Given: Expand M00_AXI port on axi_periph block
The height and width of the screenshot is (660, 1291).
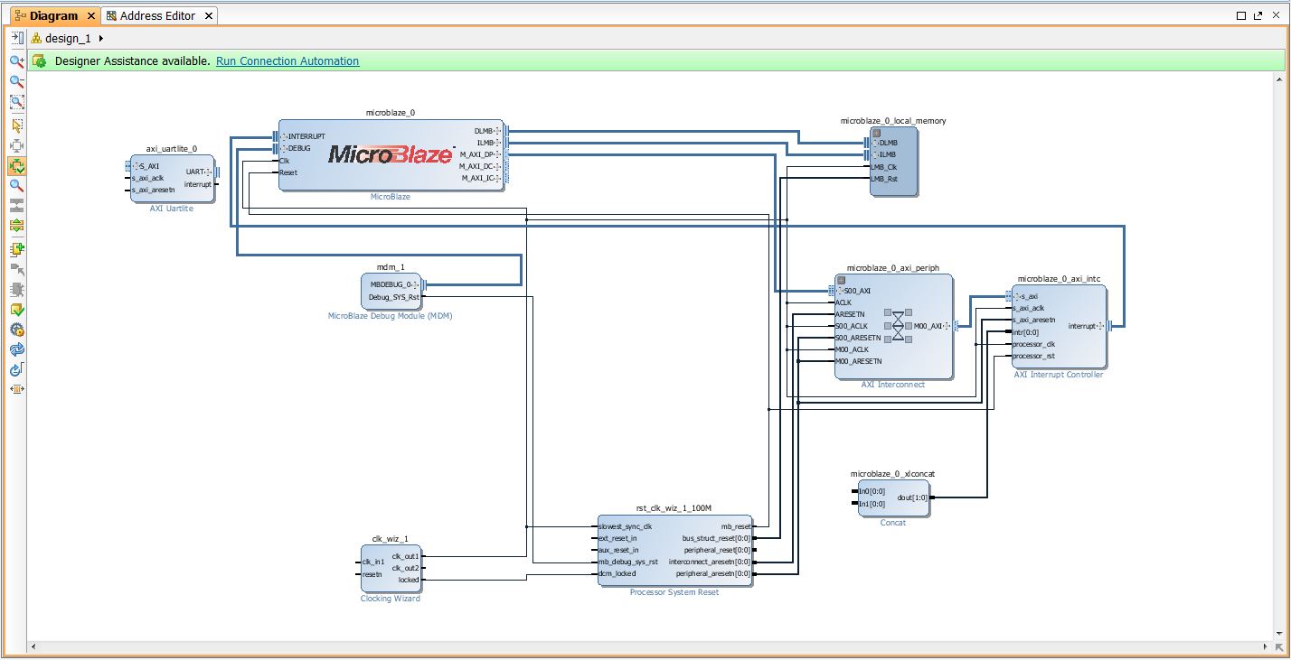Looking at the screenshot, I should (x=947, y=326).
